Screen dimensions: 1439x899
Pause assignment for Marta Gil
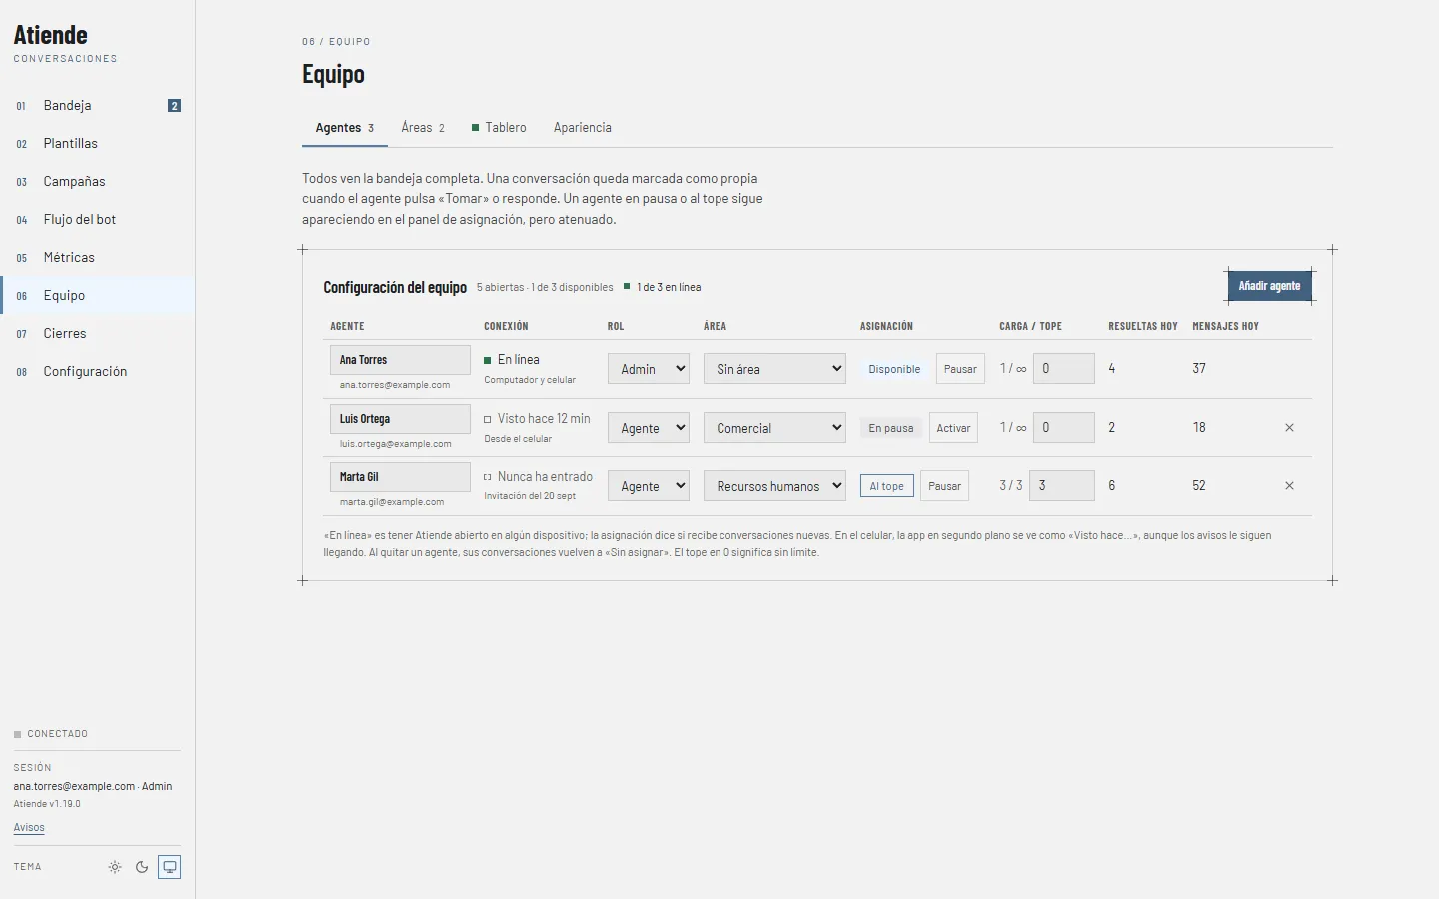pos(944,486)
